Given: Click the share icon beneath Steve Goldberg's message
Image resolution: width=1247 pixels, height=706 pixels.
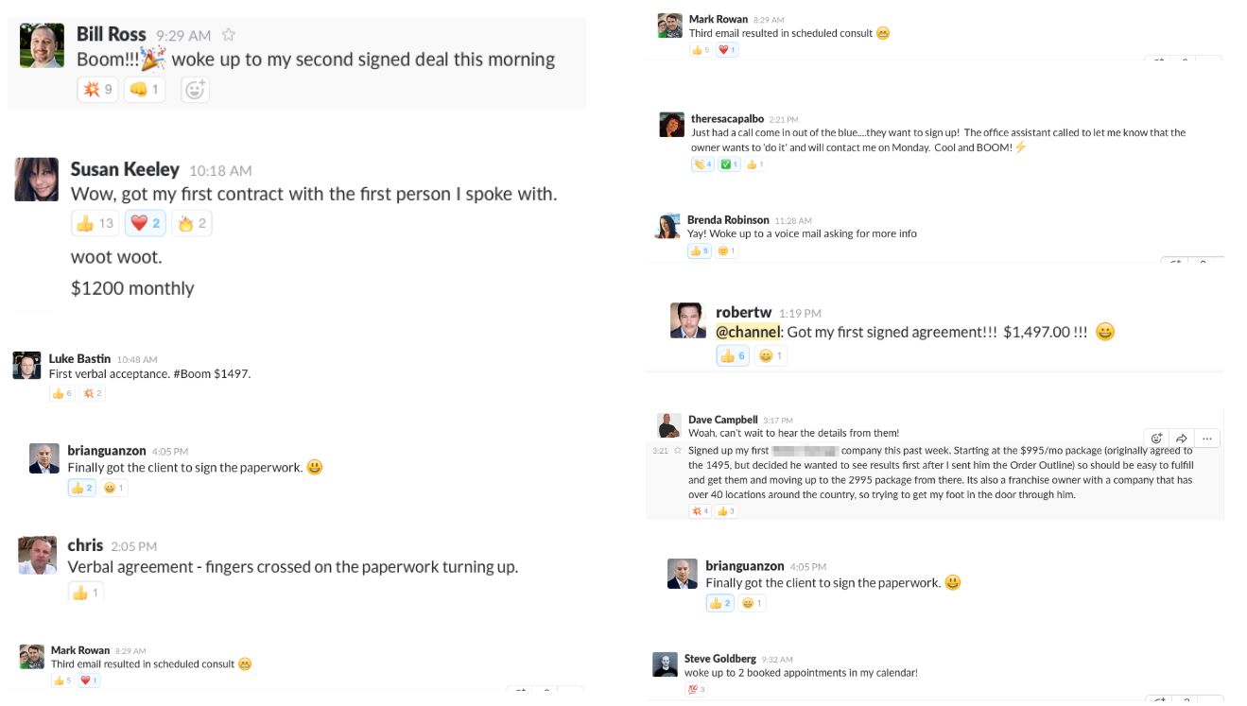Looking at the screenshot, I should pyautogui.click(x=1187, y=699).
